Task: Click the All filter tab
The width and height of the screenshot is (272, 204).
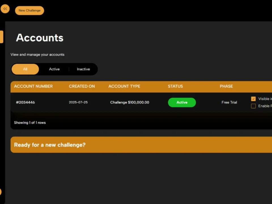Action: [25, 69]
